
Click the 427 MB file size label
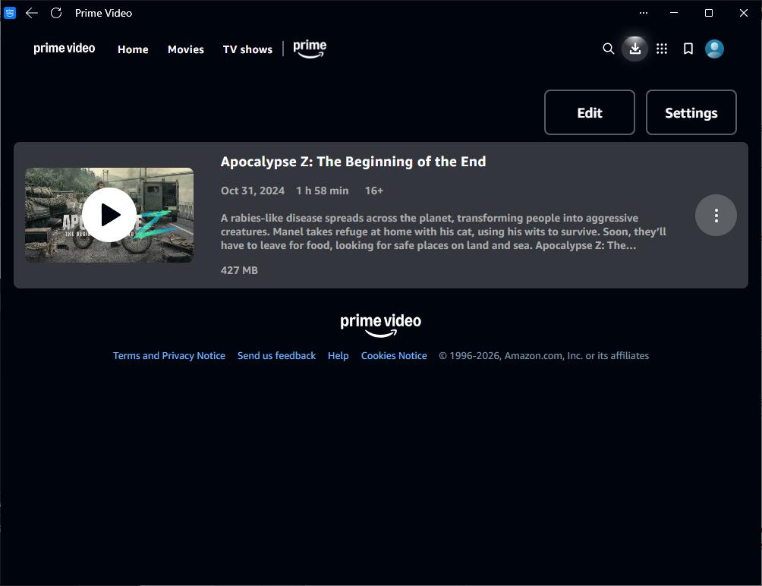pos(239,270)
